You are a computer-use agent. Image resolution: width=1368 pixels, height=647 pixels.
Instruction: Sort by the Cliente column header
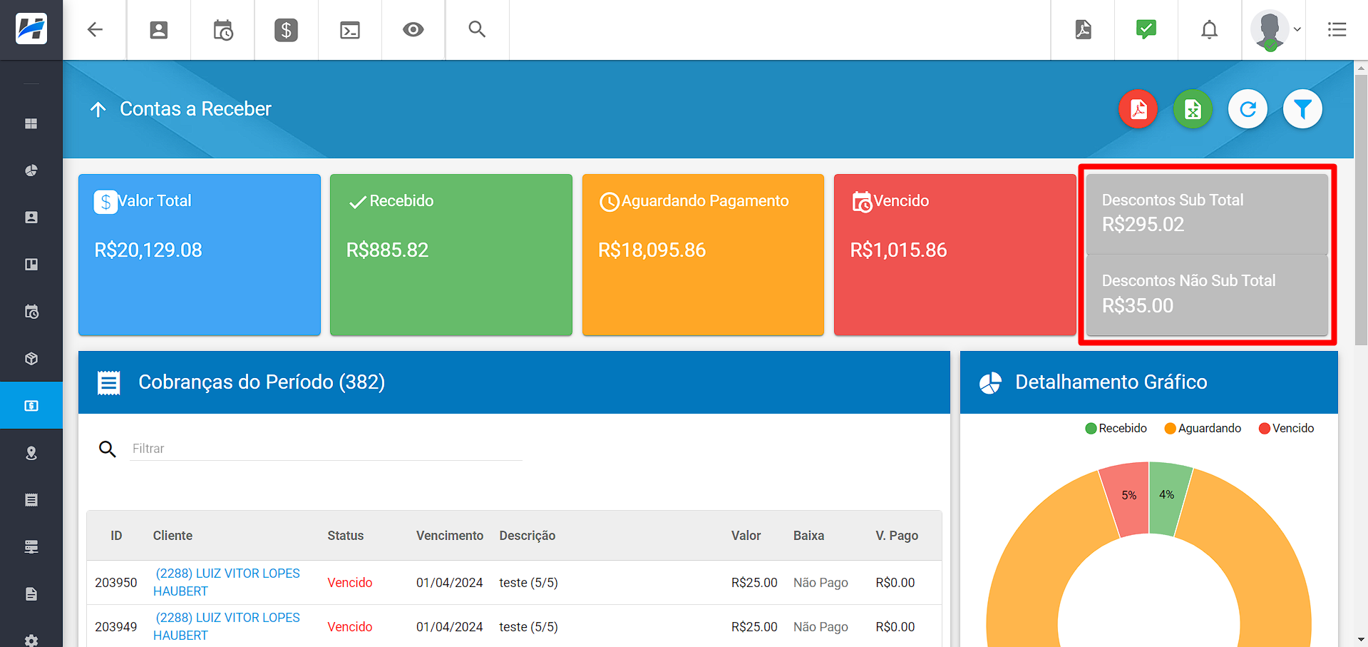[173, 536]
